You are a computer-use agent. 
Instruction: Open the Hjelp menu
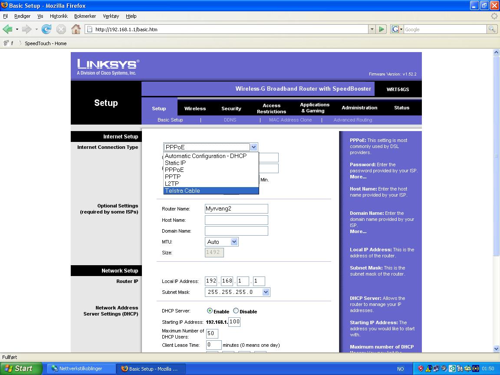(131, 16)
